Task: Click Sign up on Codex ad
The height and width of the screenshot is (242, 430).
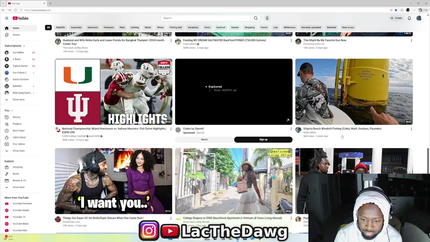Action: [263, 139]
